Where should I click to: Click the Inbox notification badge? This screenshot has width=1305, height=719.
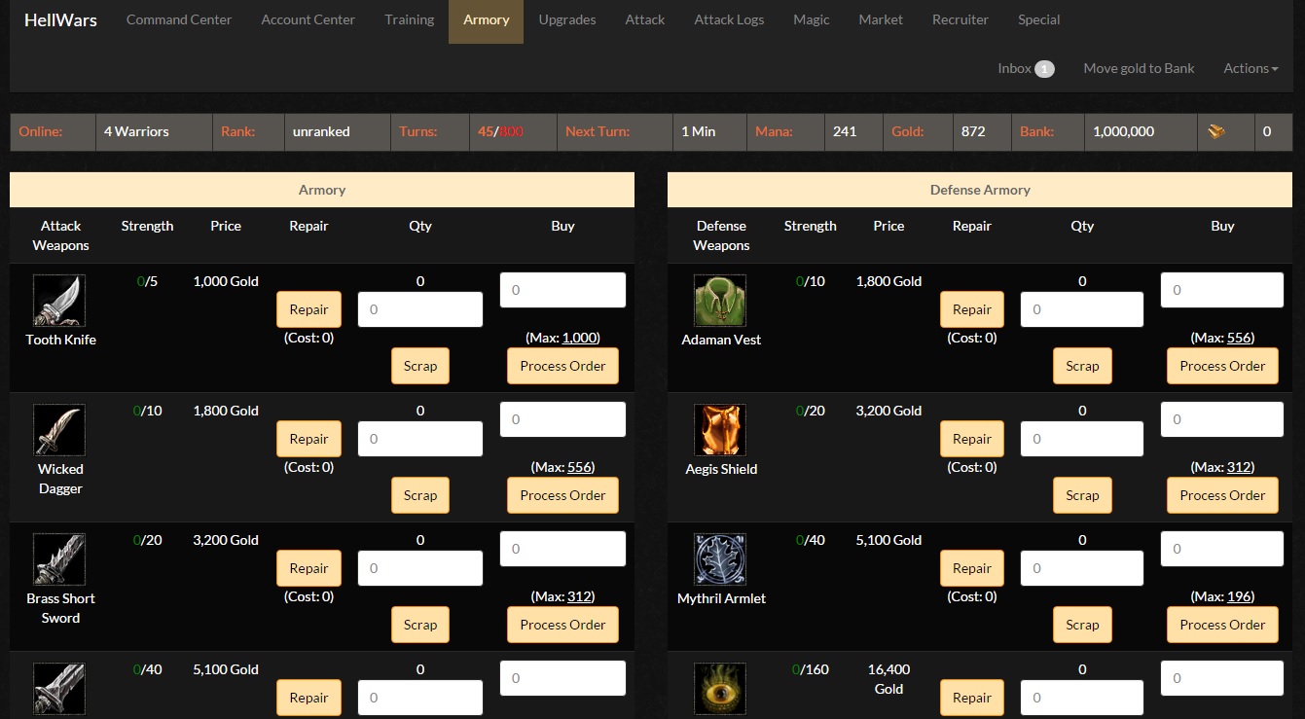click(1044, 69)
